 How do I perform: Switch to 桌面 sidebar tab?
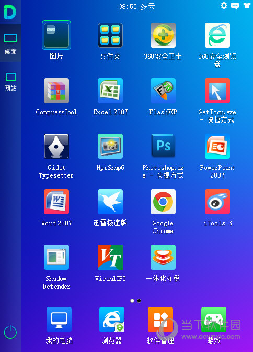tap(10, 43)
